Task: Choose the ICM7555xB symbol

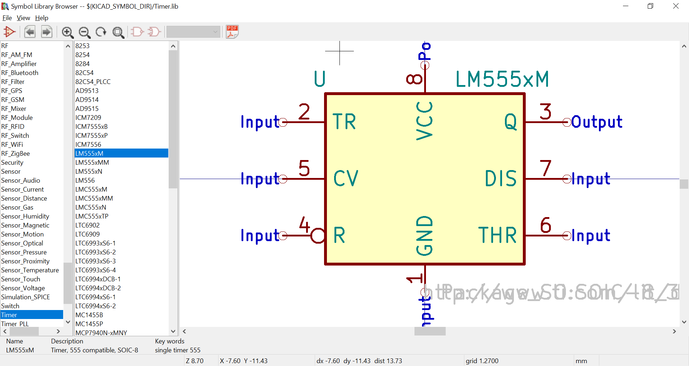Action: point(121,127)
